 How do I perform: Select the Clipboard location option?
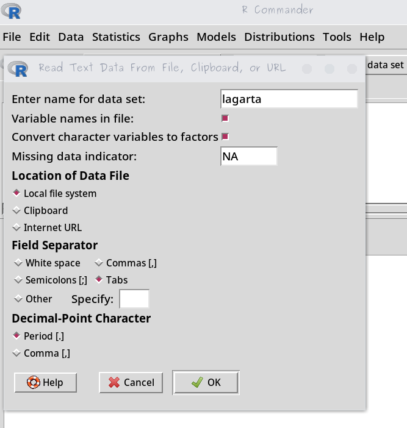pyautogui.click(x=17, y=210)
